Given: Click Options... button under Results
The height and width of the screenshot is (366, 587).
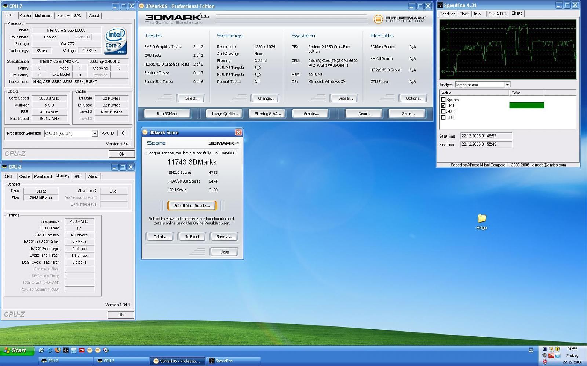Looking at the screenshot, I should (414, 98).
